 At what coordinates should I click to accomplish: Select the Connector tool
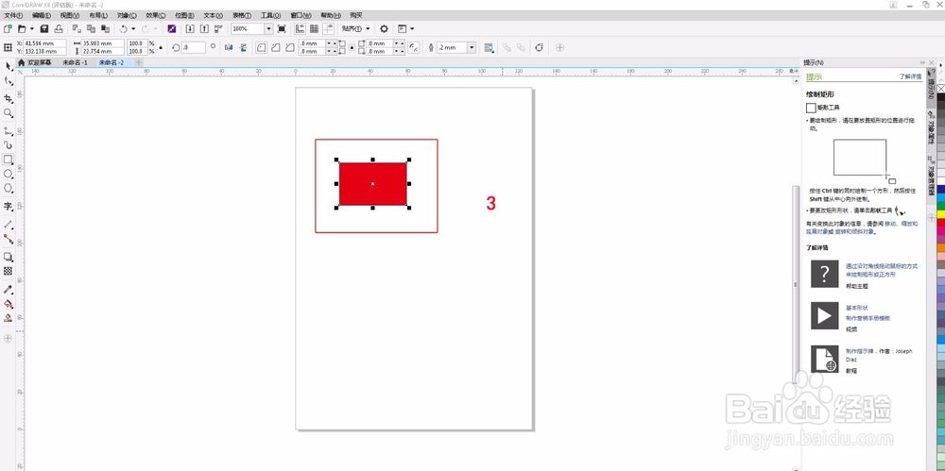click(8, 239)
